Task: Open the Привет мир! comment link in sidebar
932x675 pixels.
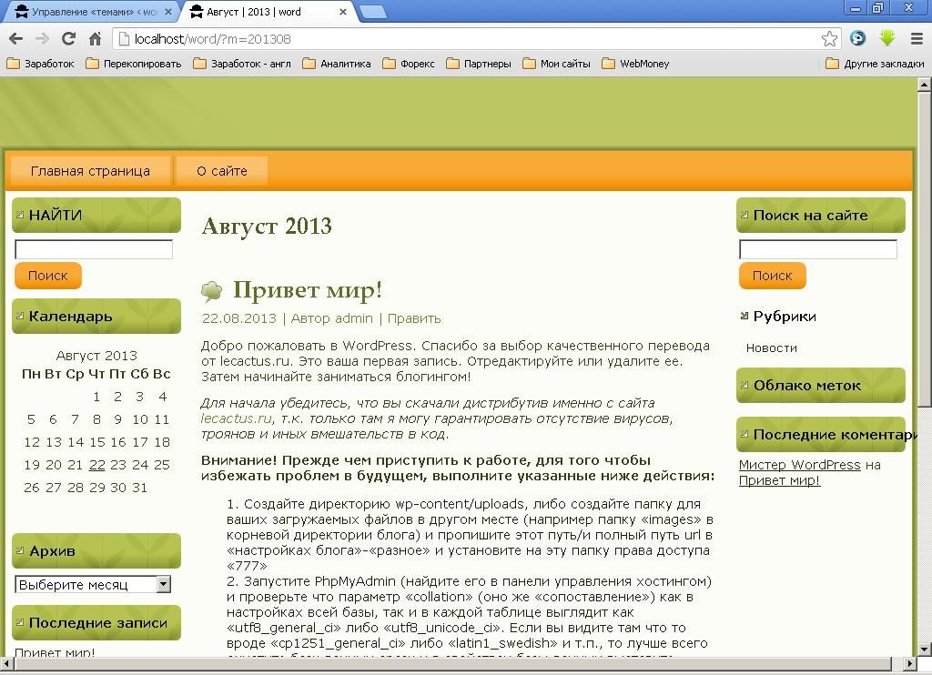Action: pyautogui.click(x=779, y=480)
